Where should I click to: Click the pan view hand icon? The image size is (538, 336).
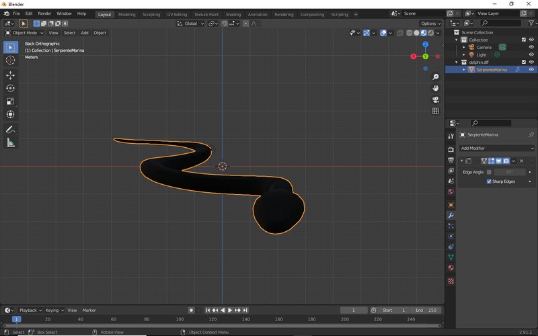click(x=435, y=88)
